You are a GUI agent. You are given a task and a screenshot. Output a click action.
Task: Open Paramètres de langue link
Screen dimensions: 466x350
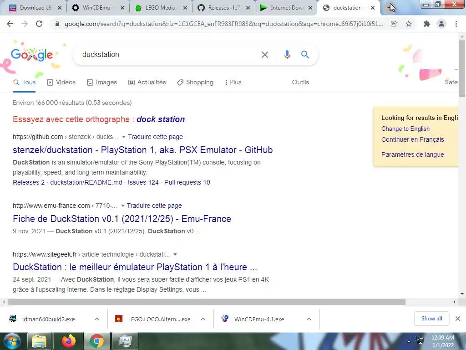pos(412,154)
